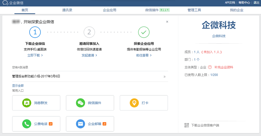This screenshot has width=261, height=136.
Task: Close the onboarding guide panel
Action: 167,22
